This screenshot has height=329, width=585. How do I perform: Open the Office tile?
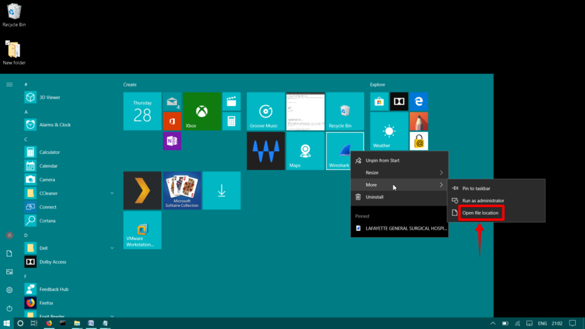pos(172,121)
